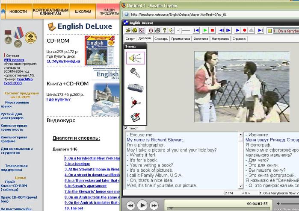Jump to the first phrase with the blue skip-back button
299x211 pixels.
[x=196, y=30]
